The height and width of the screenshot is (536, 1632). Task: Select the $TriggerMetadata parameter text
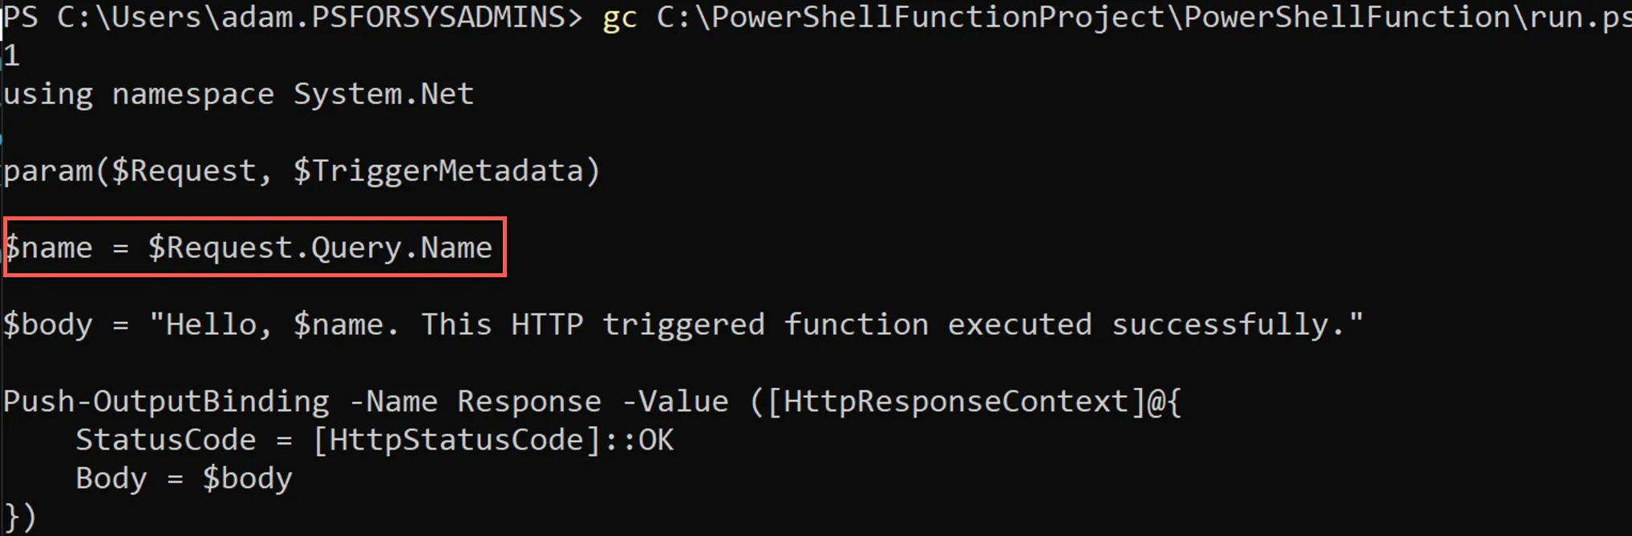tap(438, 171)
